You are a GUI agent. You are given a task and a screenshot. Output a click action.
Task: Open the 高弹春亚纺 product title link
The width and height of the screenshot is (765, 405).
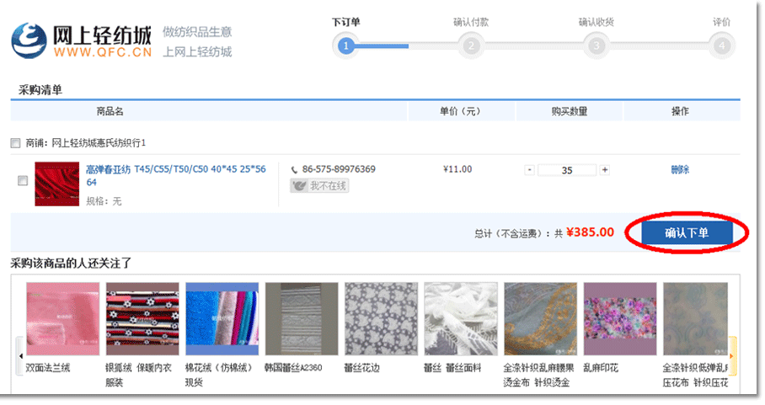click(175, 170)
